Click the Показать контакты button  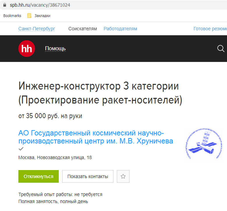[x=88, y=176]
